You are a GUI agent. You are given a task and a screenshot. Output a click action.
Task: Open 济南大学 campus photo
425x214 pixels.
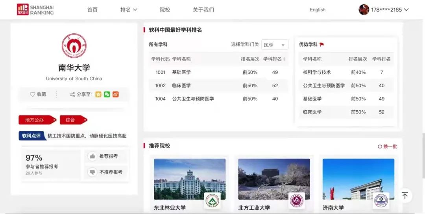click(358, 179)
